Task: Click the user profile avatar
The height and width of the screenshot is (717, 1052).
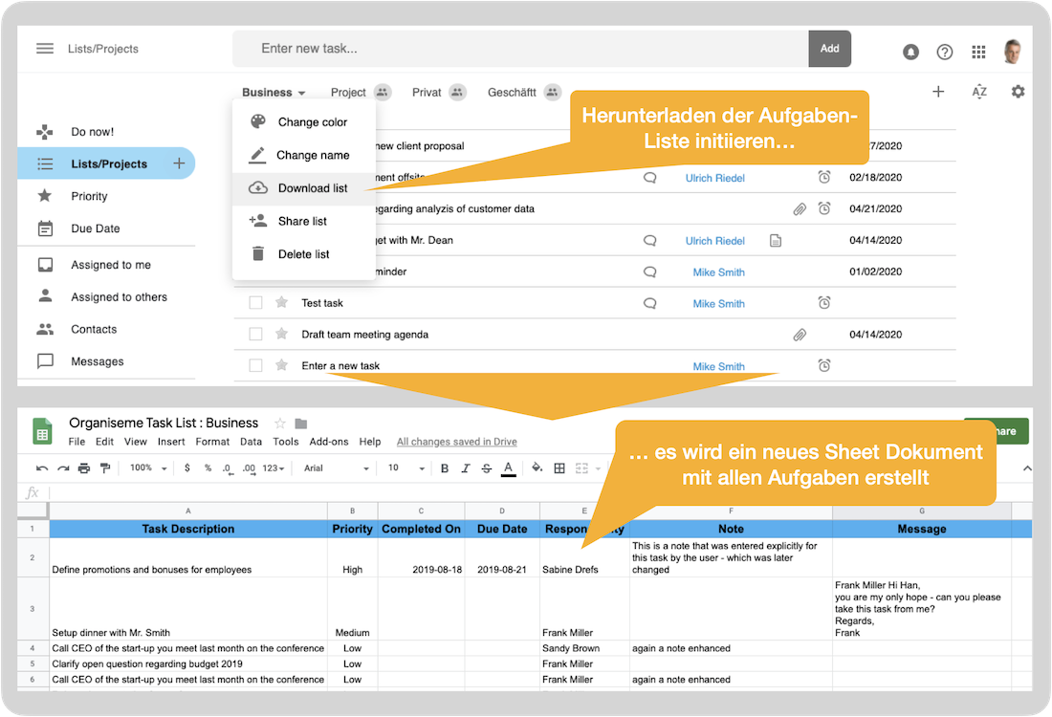Action: (x=1013, y=51)
